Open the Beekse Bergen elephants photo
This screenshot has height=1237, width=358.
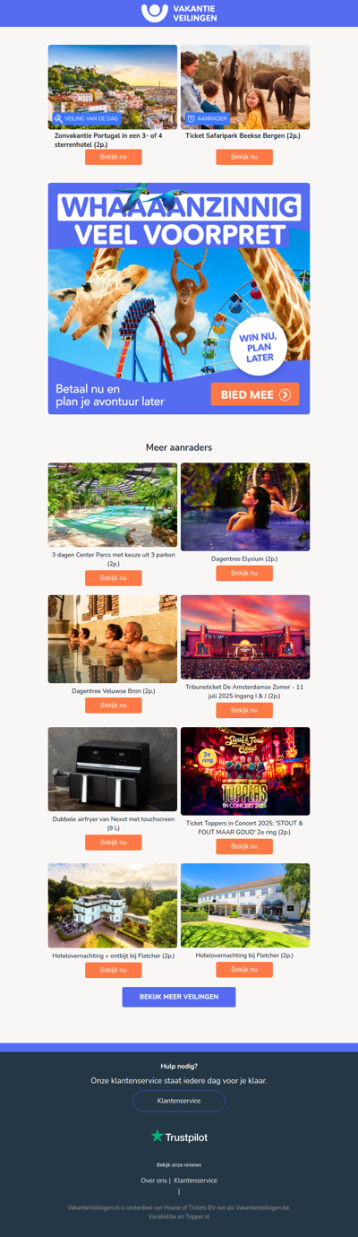tap(245, 87)
